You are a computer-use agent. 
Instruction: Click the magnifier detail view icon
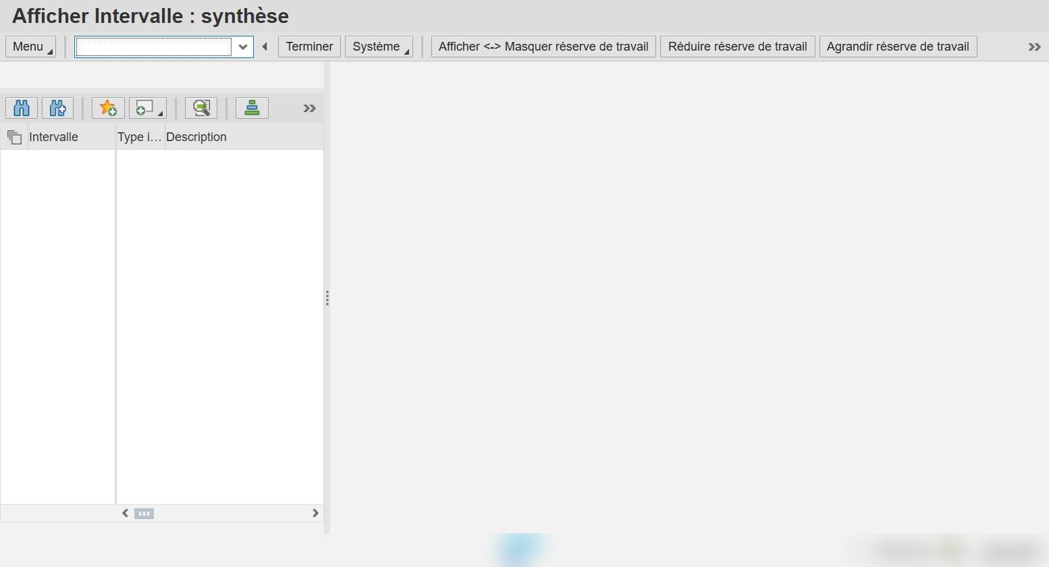tap(201, 108)
